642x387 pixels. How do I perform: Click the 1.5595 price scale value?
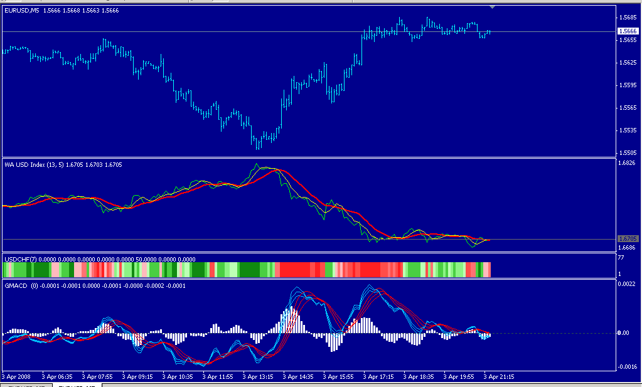[x=628, y=85]
